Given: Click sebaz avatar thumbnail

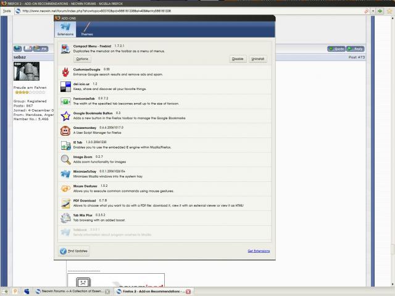Looking at the screenshot, I should coord(27,72).
